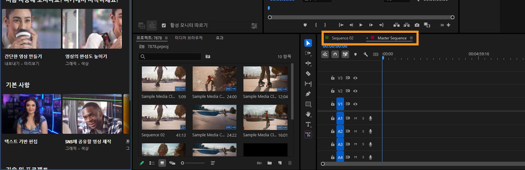
Task: Select the Razor tool
Action: 308,73
